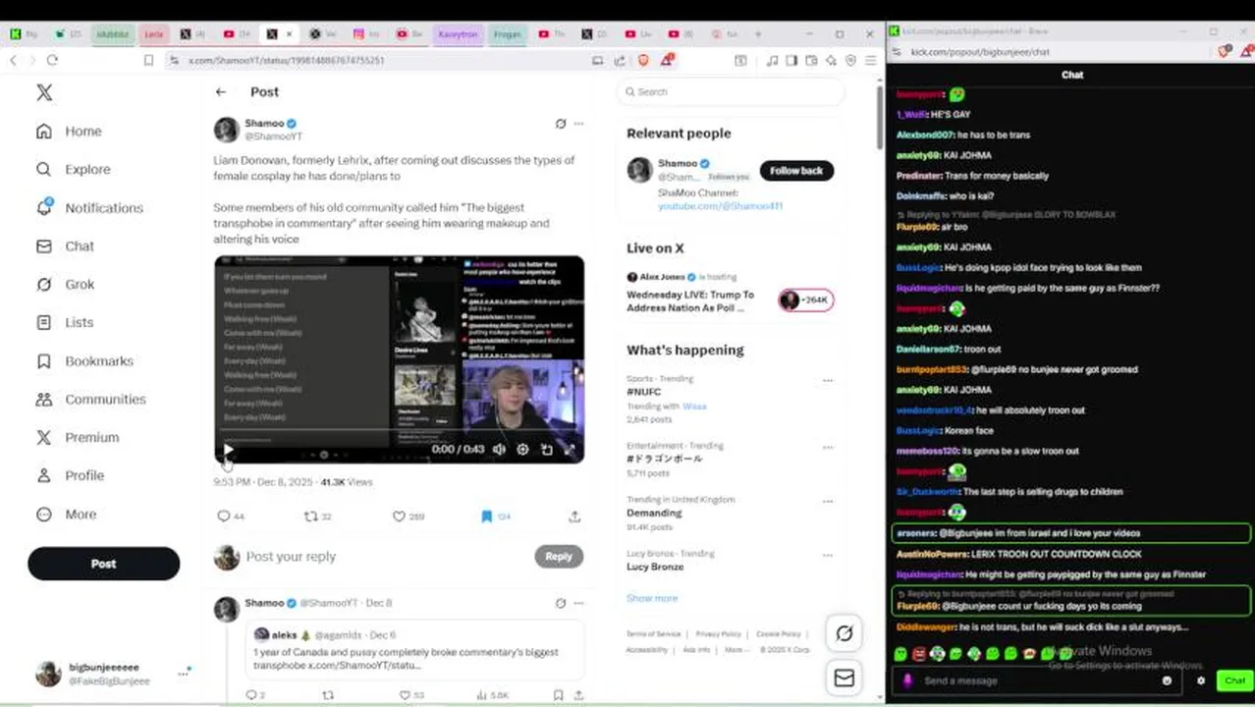Click the green Chat send button
This screenshot has width=1255, height=707.
1234,680
